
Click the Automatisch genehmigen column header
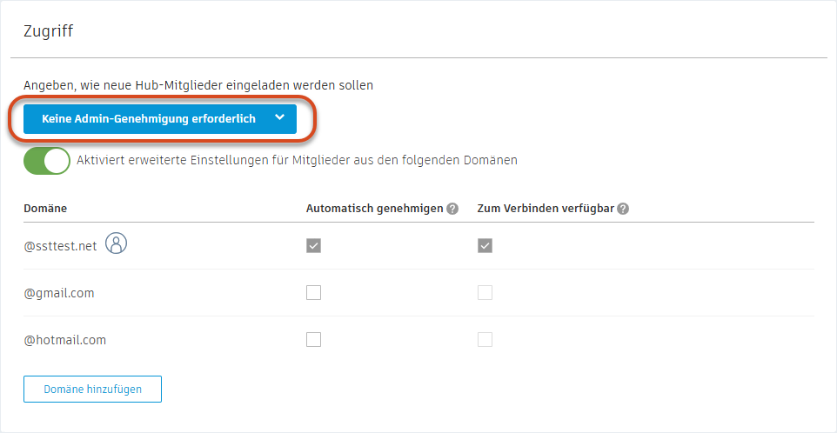pyautogui.click(x=374, y=209)
